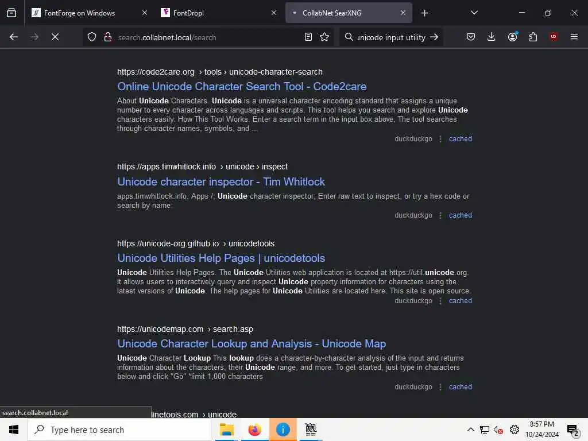Click duckduckgo label under Unicode Map result
Screen dimensions: 588x441
tap(413, 387)
